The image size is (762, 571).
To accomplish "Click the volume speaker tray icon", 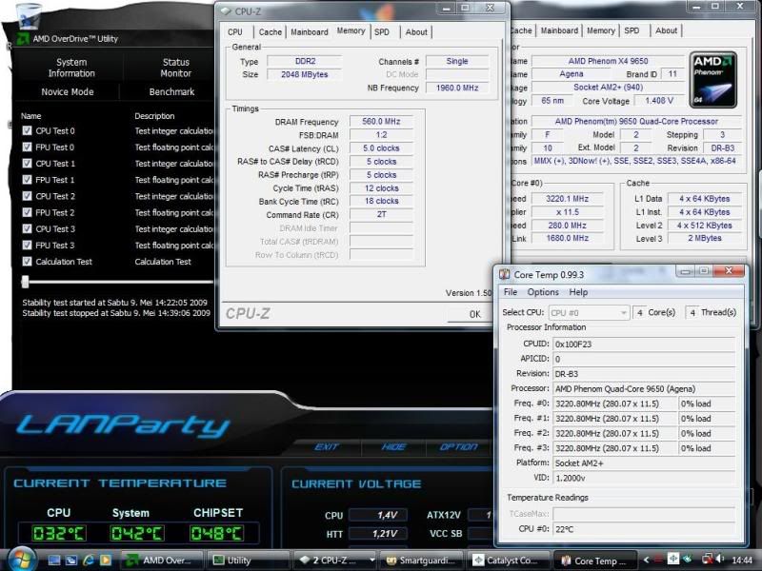I will [x=720, y=560].
